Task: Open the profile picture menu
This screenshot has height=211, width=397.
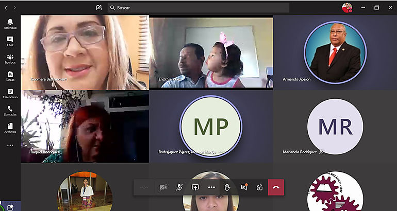Action: 347,8
